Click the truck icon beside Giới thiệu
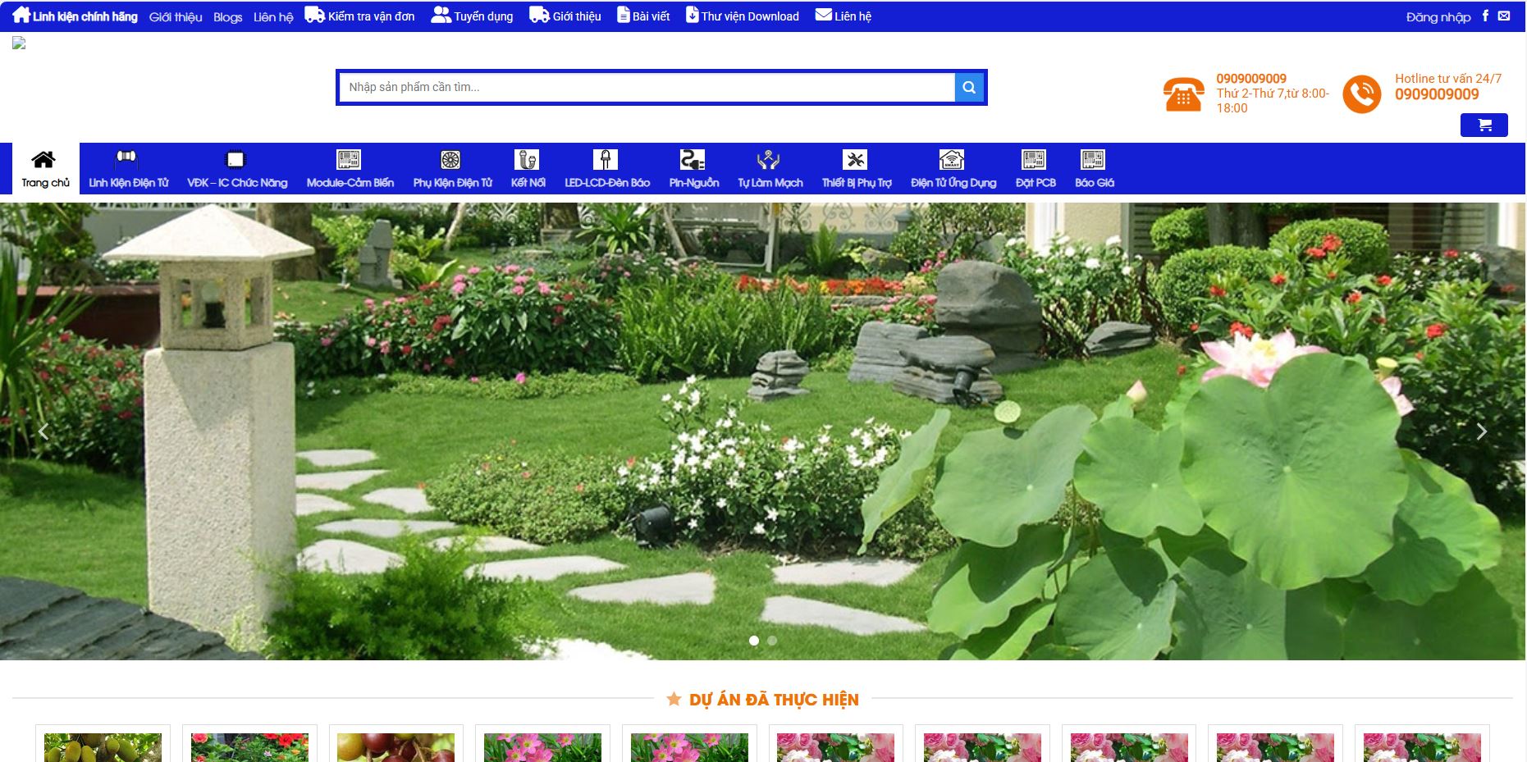Viewport: 1527px width, 762px height. click(539, 15)
